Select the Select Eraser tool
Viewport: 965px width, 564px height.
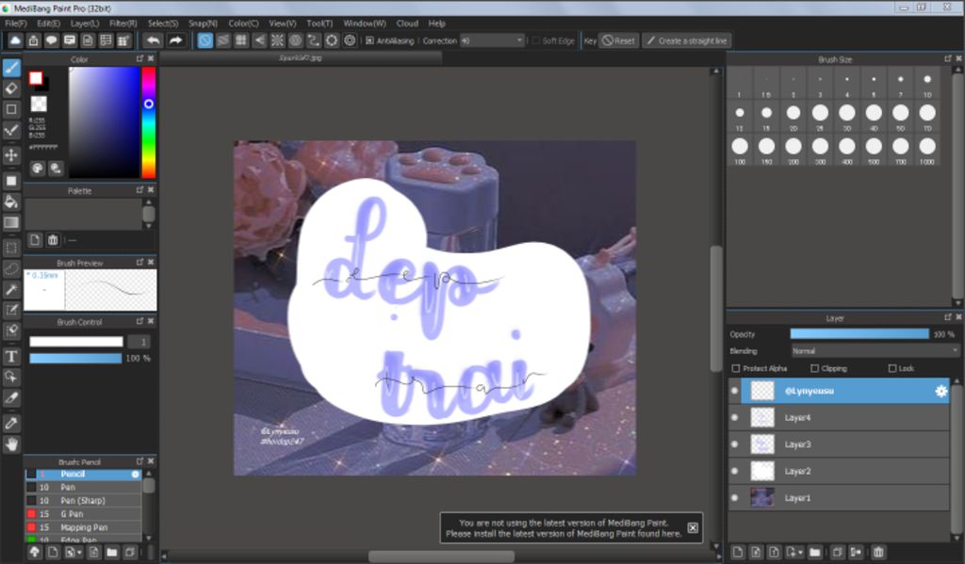[x=11, y=330]
